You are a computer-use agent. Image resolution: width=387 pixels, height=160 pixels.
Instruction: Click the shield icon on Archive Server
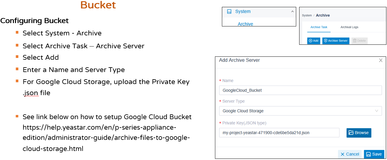(x=325, y=41)
